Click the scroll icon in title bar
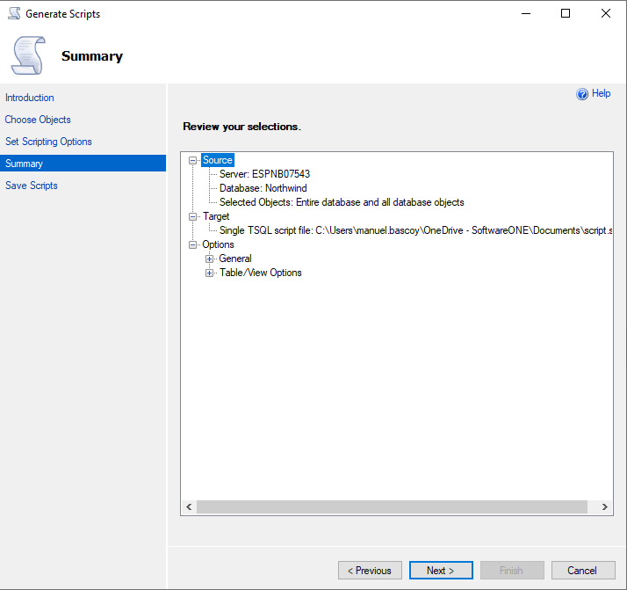This screenshot has width=627, height=590. tap(13, 14)
